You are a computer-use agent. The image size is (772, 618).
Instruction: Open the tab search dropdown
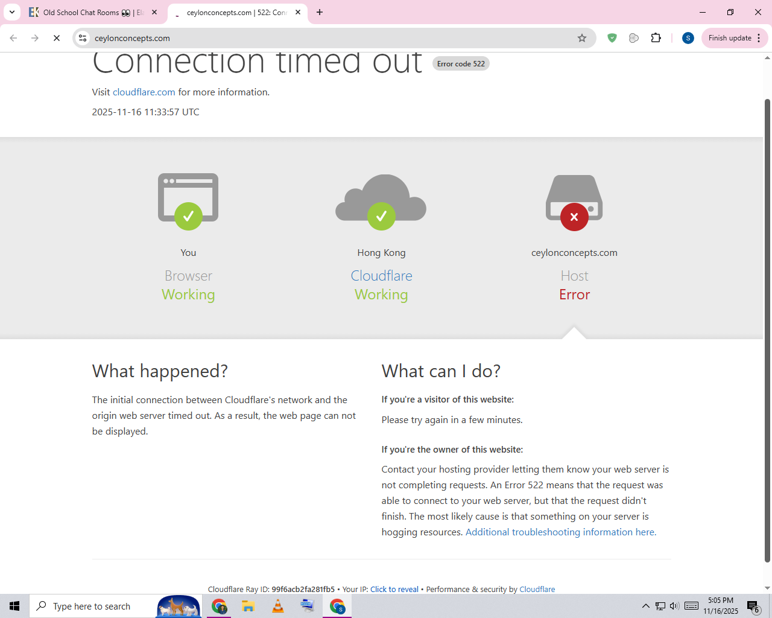click(x=12, y=12)
